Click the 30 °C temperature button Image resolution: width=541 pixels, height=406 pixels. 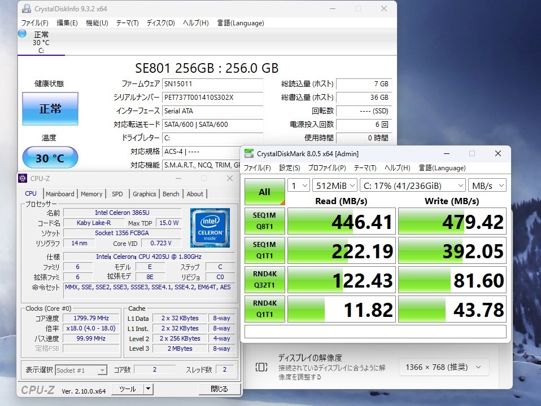50,157
